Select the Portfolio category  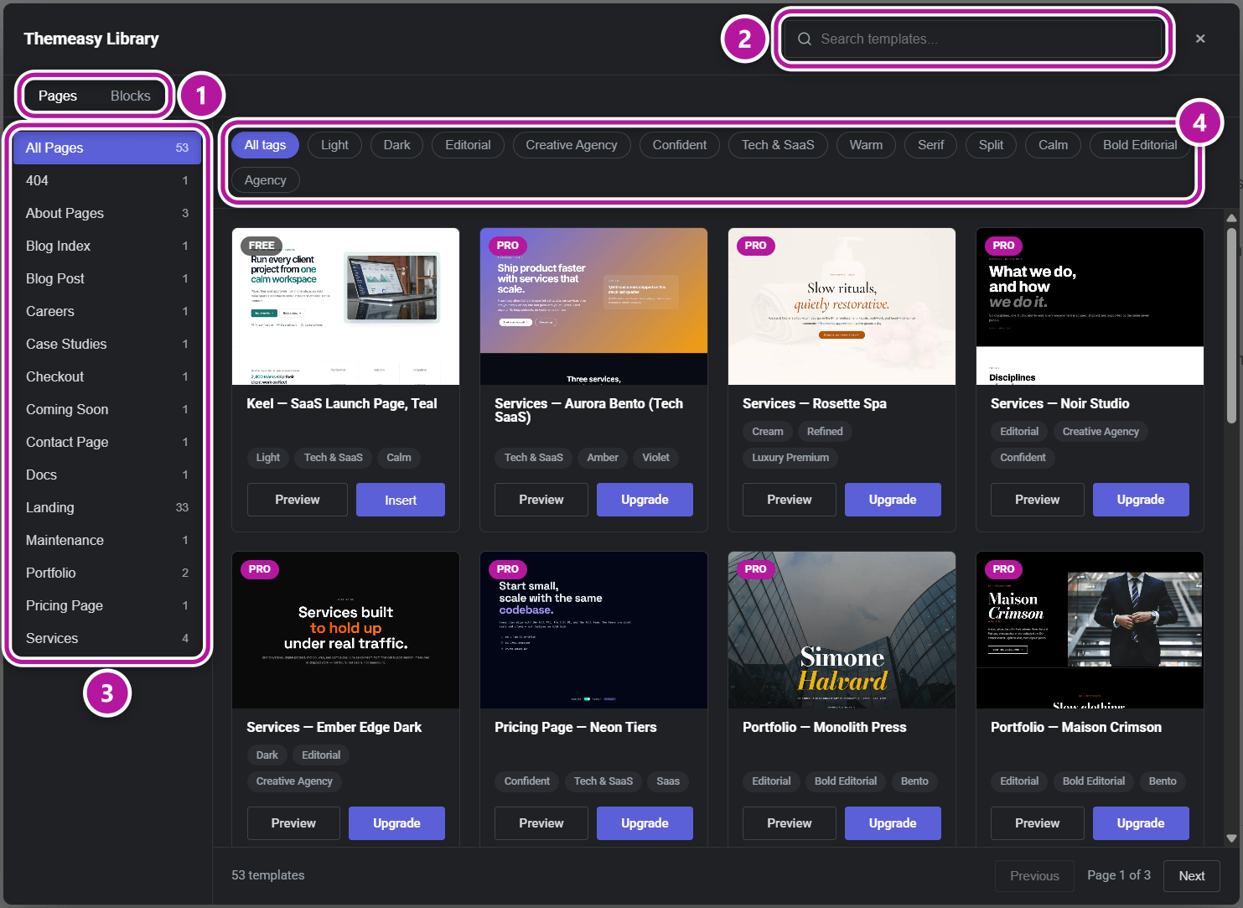pos(107,573)
